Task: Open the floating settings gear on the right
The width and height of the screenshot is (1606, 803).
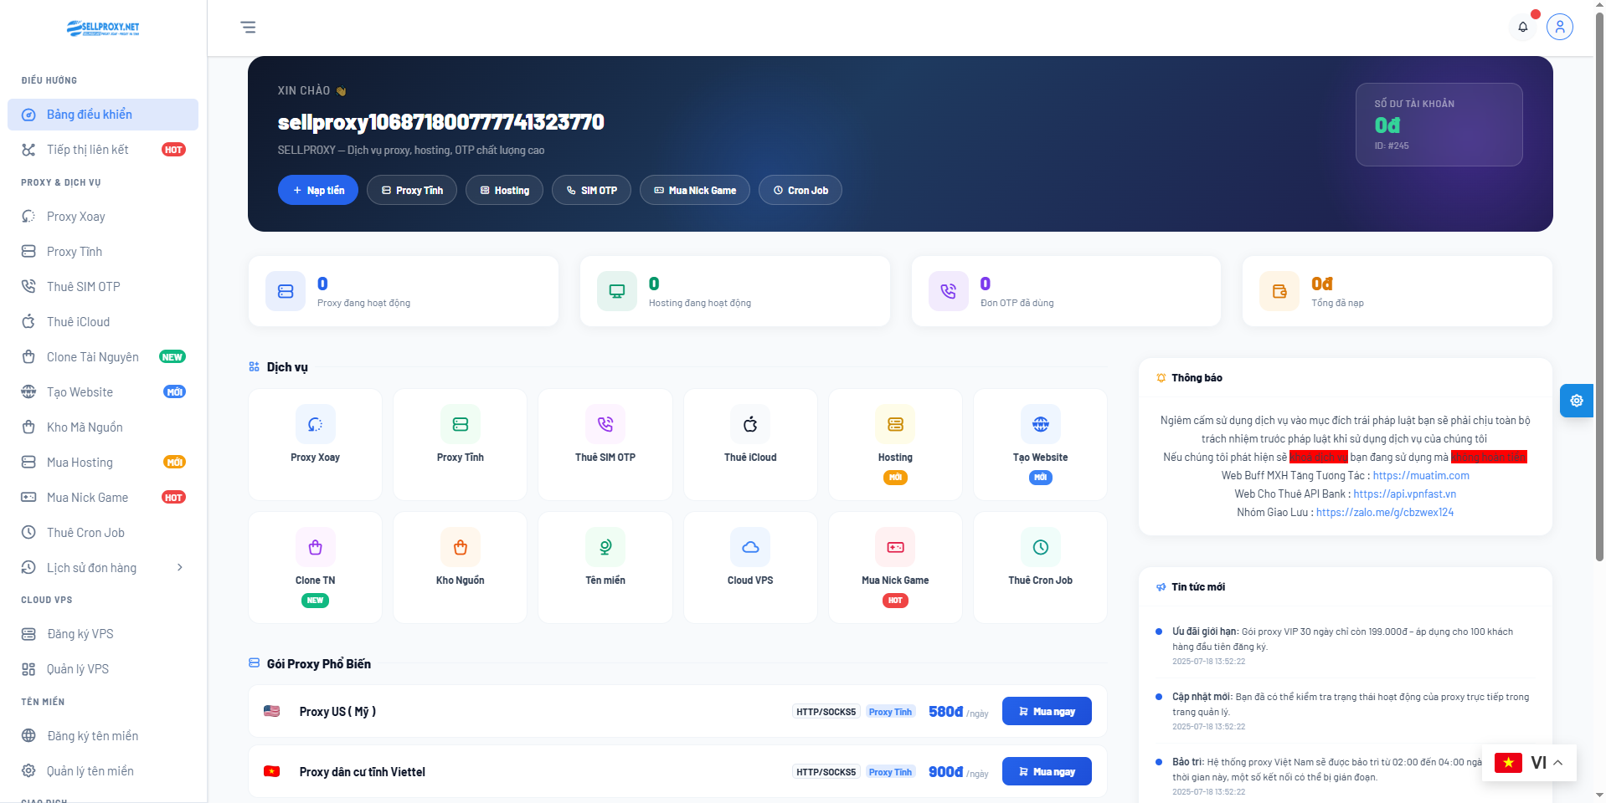Action: 1577,401
